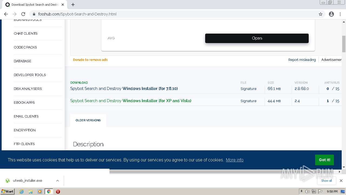Open Developer Tools category
The height and width of the screenshot is (195, 346).
30,75
